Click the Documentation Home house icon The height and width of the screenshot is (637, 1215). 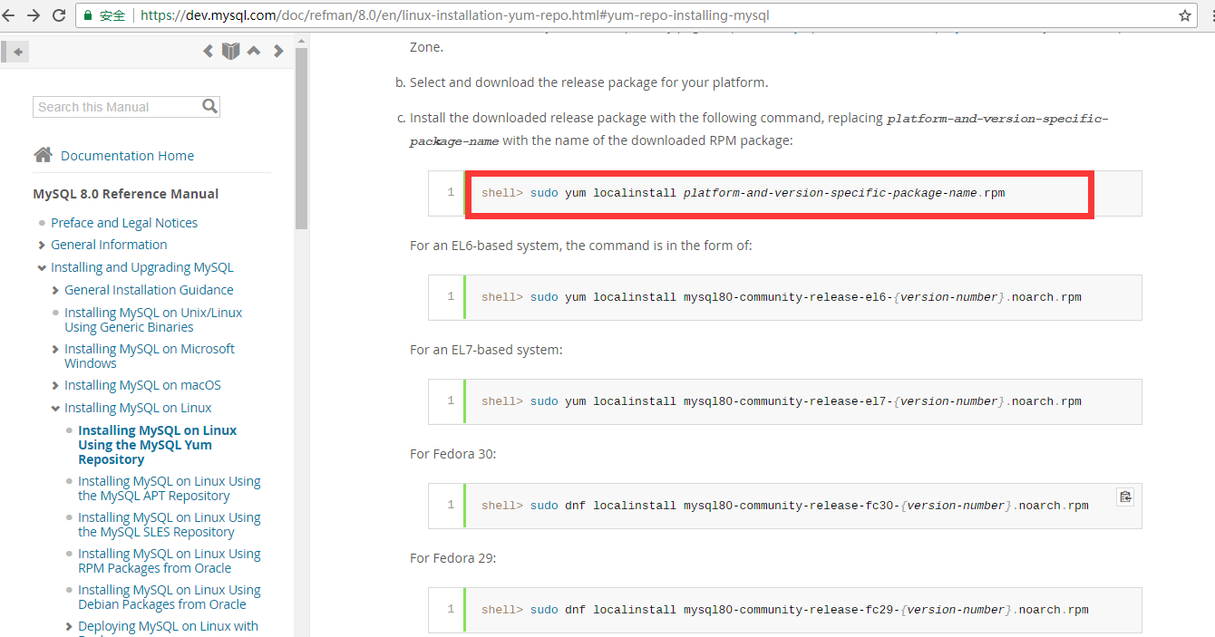tap(43, 155)
